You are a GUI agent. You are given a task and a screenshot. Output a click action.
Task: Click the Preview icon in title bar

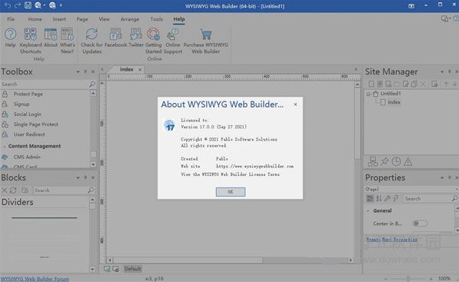click(x=38, y=5)
